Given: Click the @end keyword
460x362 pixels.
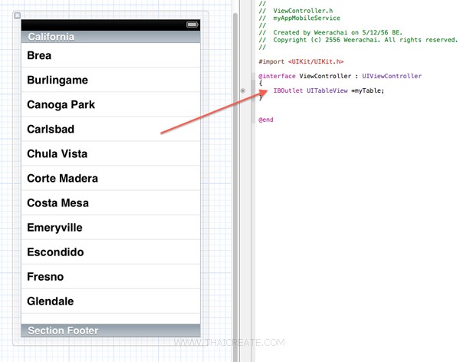Looking at the screenshot, I should click(266, 120).
